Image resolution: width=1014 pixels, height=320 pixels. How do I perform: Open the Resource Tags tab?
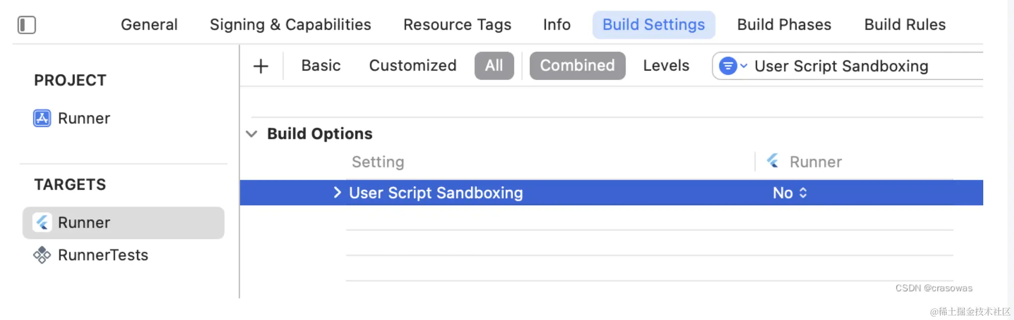pos(457,25)
